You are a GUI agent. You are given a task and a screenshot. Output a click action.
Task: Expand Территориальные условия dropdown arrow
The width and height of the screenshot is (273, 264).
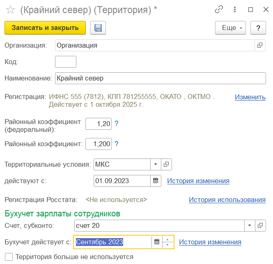(x=156, y=164)
